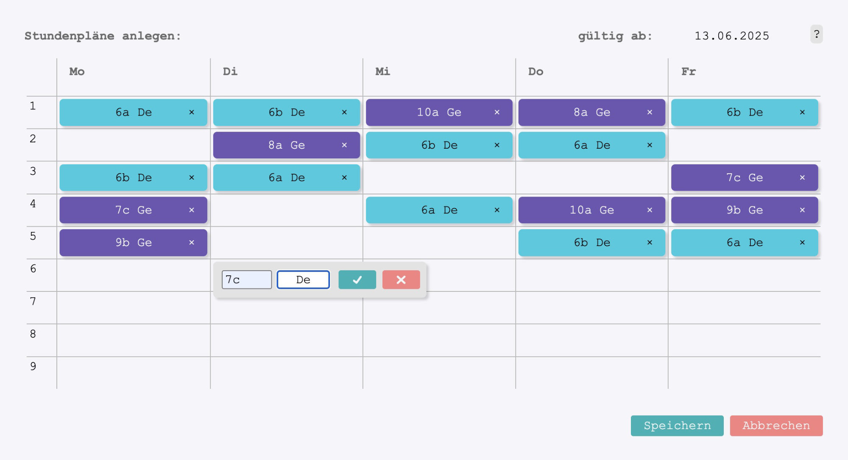848x460 pixels.
Task: Confirm the new 7c De entry with checkmark
Action: (357, 280)
